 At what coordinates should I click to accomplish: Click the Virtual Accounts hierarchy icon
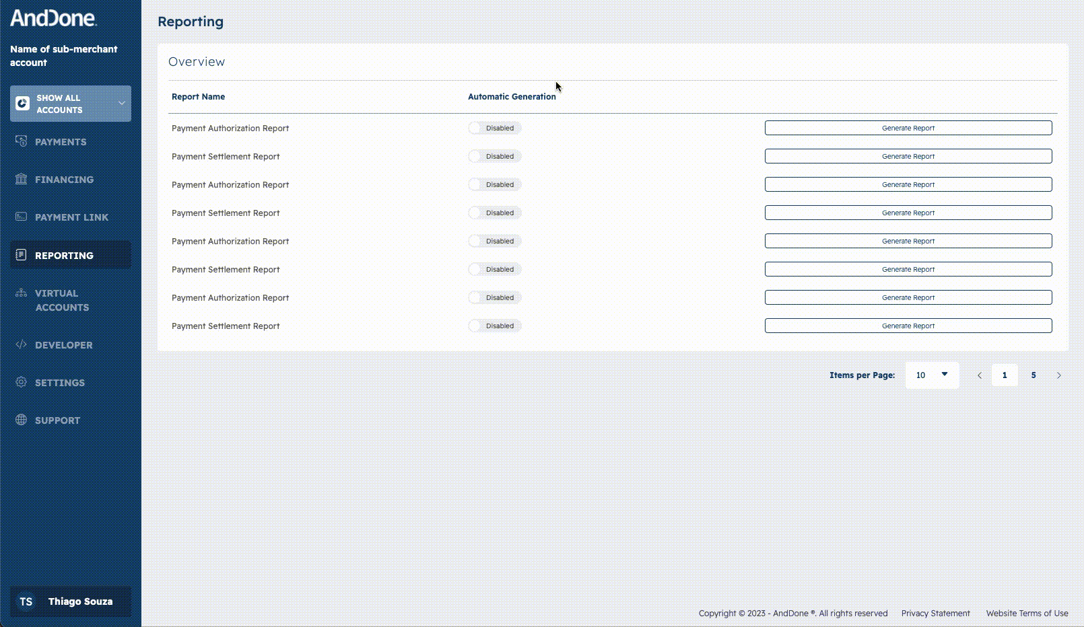click(22, 293)
